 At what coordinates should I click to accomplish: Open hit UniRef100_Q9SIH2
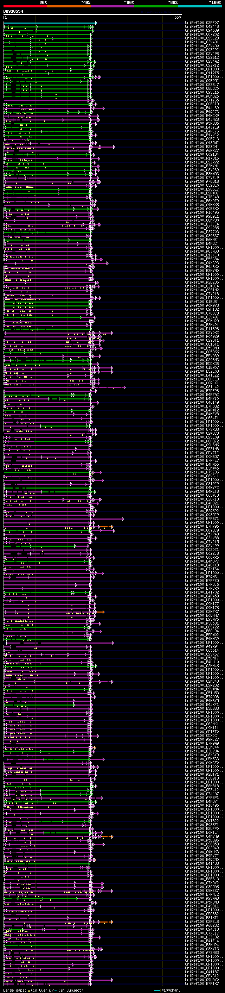201,290
